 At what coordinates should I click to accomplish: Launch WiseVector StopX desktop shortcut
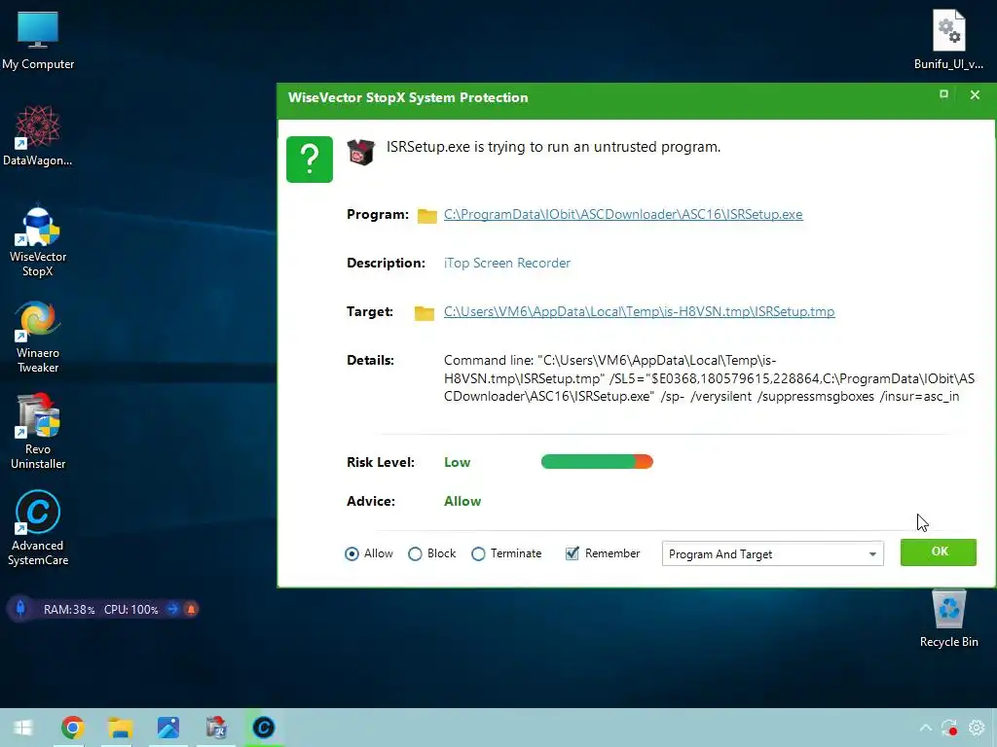coord(38,240)
